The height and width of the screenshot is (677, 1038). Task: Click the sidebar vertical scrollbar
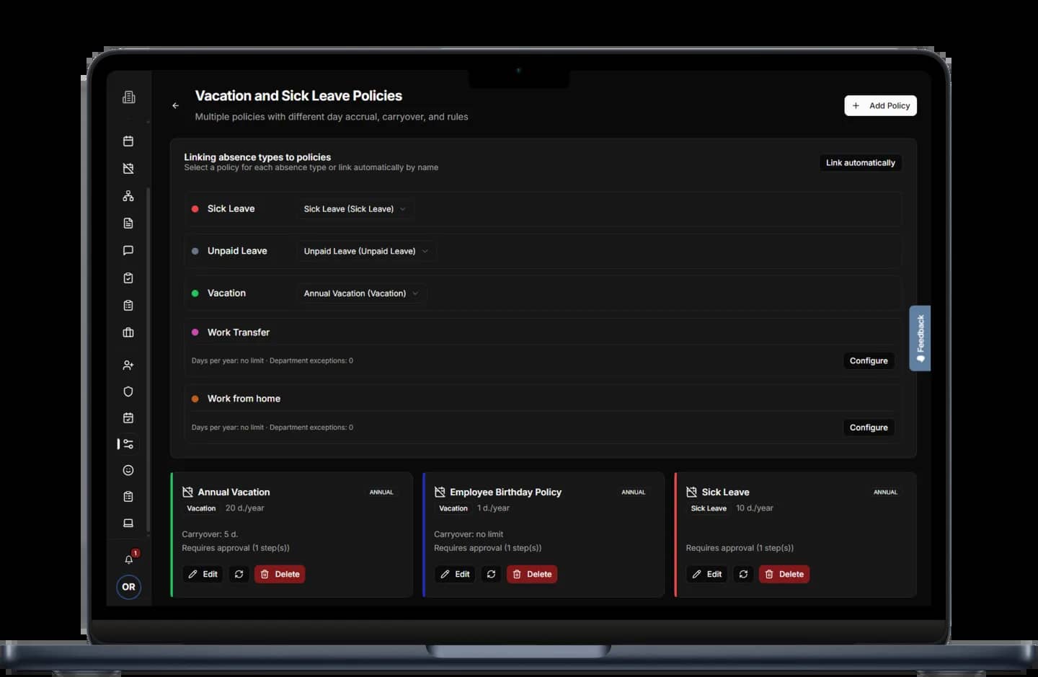click(148, 360)
